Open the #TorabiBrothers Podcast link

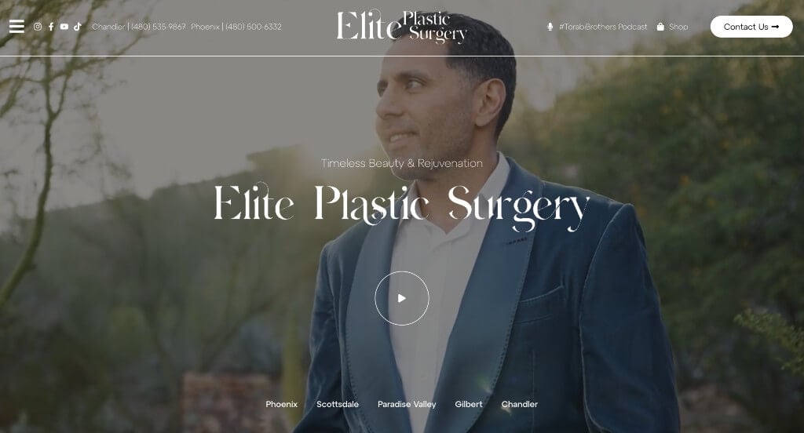click(x=603, y=27)
